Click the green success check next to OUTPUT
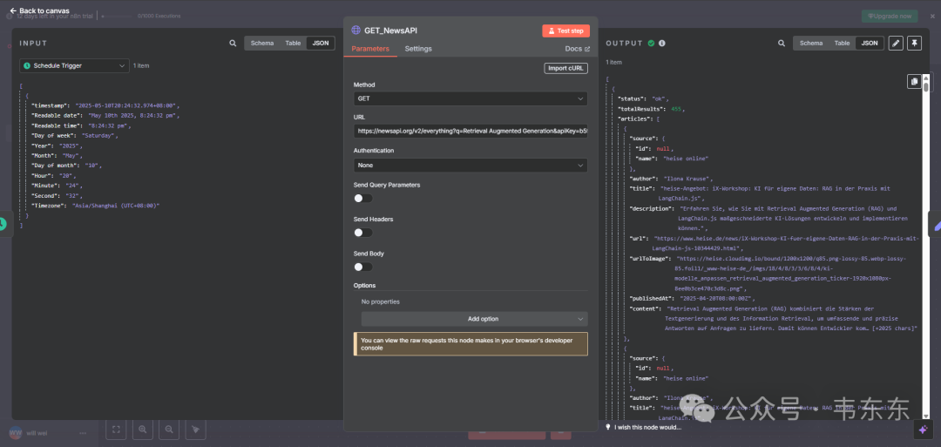 coord(651,44)
